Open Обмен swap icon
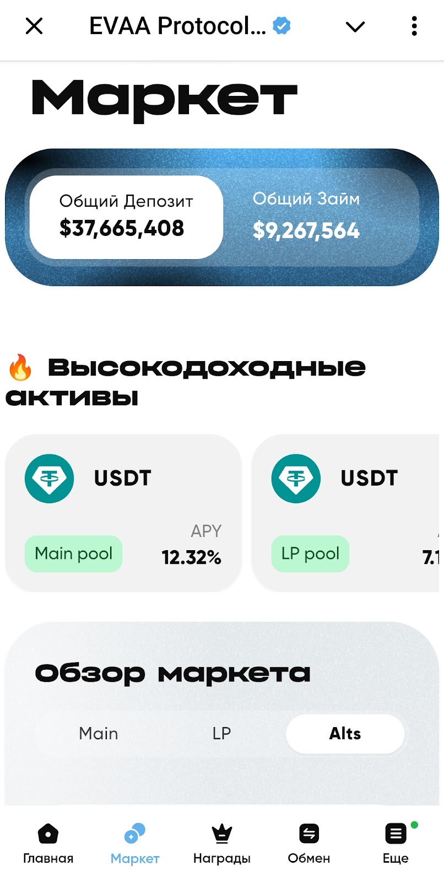Viewport: 444px width, 882px height. 309,834
